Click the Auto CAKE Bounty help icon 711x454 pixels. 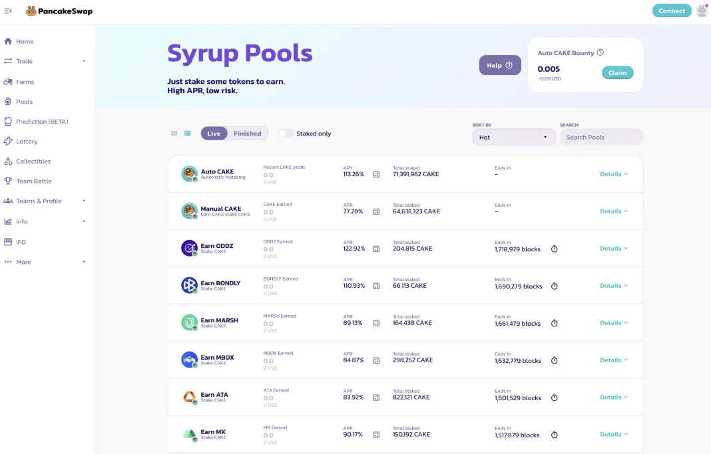coord(600,53)
